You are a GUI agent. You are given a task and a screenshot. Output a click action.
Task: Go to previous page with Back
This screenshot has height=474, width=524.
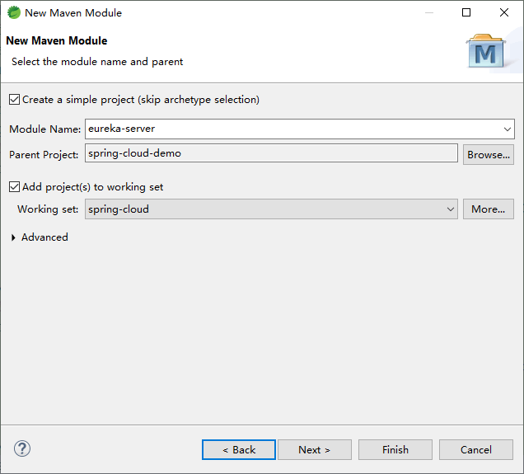[239, 449]
